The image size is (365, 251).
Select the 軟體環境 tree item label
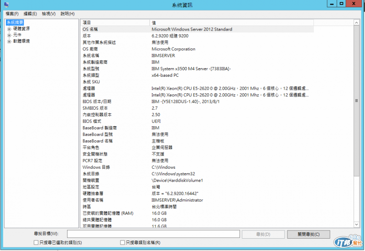click(x=21, y=41)
